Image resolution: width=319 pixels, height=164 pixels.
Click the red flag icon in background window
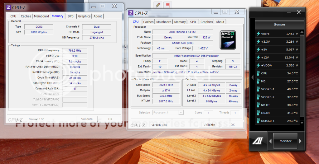tap(168, 5)
